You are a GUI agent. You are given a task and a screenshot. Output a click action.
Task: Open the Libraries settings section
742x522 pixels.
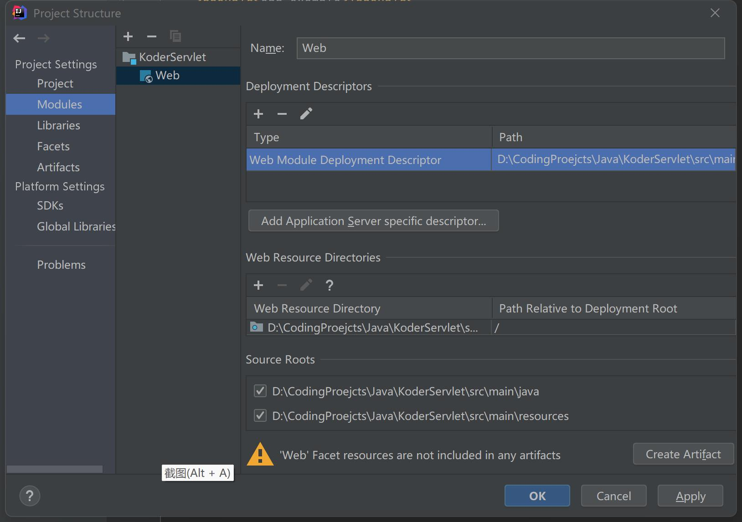pos(58,125)
